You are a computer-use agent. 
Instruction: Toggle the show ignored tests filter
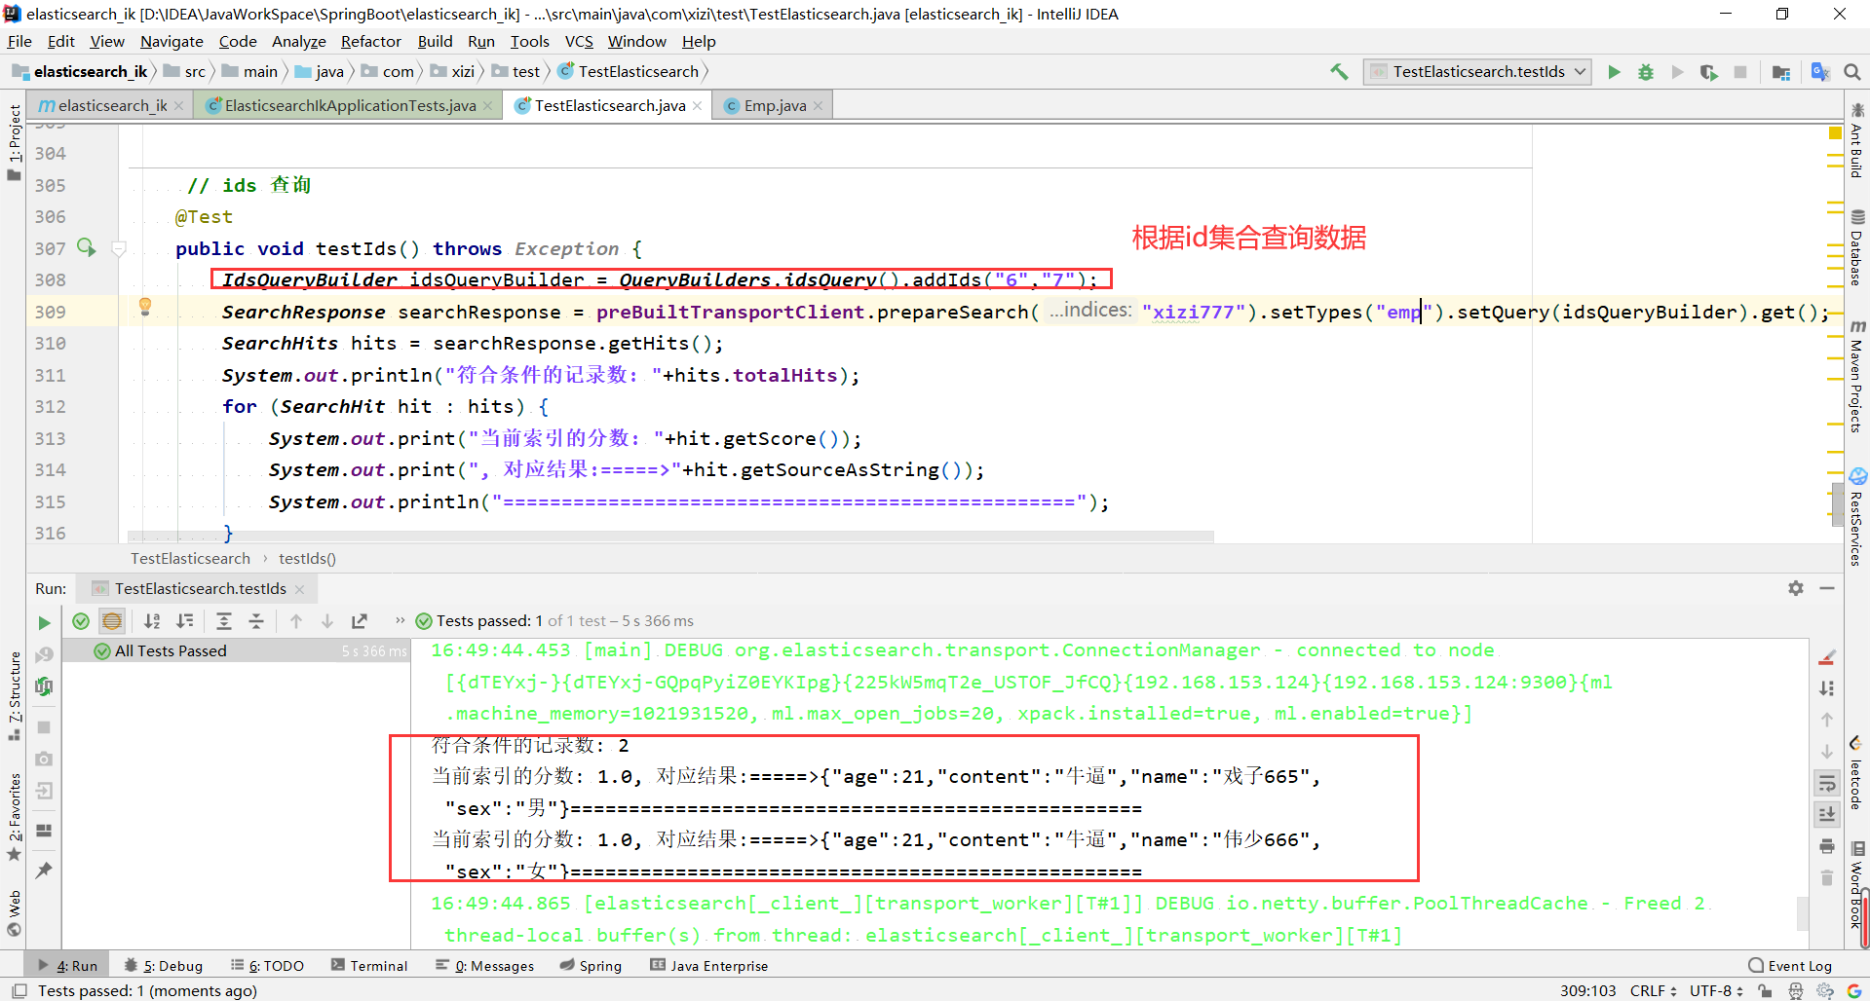[x=112, y=621]
